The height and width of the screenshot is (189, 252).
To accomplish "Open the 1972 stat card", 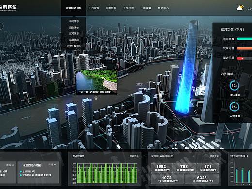I will 167,179.
